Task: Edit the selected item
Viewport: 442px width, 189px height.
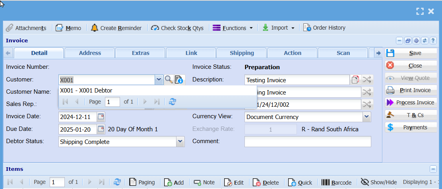Action: coord(234,182)
